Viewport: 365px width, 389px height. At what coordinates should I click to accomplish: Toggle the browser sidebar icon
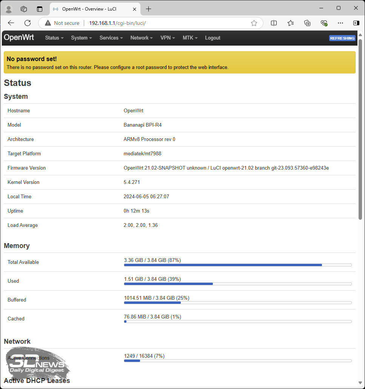[356, 23]
